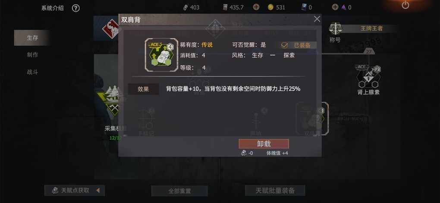Tap the power icon at top right
The width and height of the screenshot is (440, 203).
point(405,5)
